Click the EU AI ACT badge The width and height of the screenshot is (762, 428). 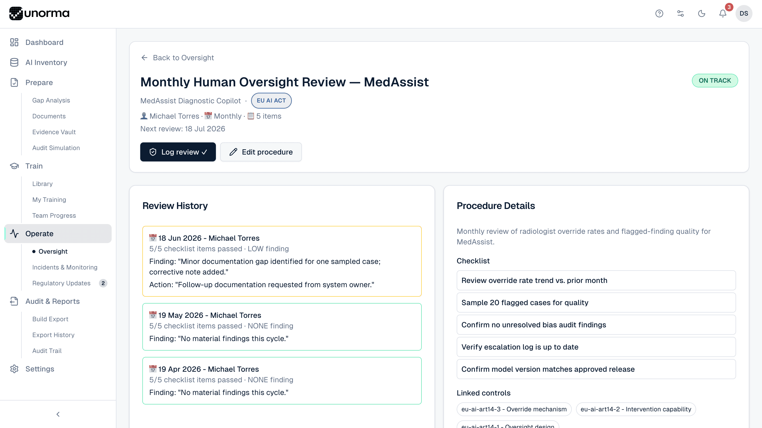point(271,101)
